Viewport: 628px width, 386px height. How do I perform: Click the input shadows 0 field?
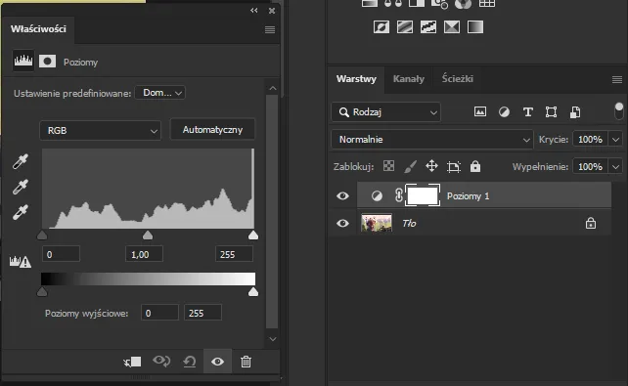pos(61,254)
